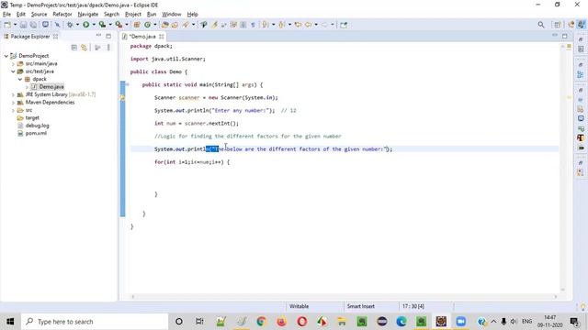Image resolution: width=588 pixels, height=330 pixels.
Task: Maximize the Package Explorer view
Action: (108, 36)
